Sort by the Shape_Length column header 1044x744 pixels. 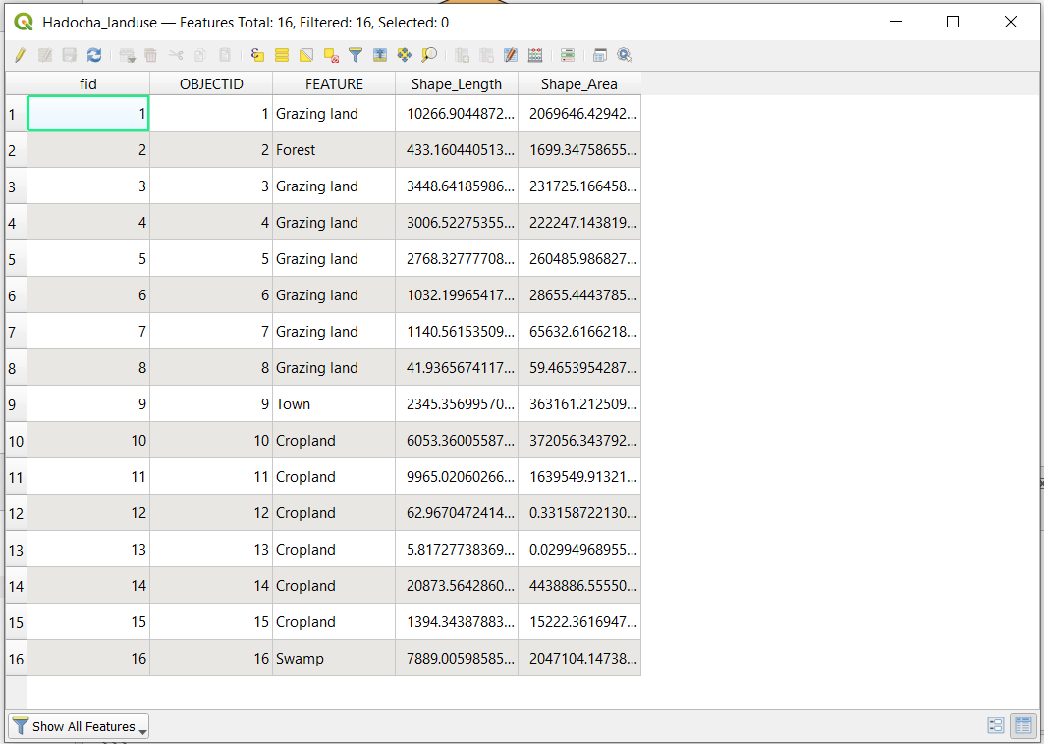(457, 83)
